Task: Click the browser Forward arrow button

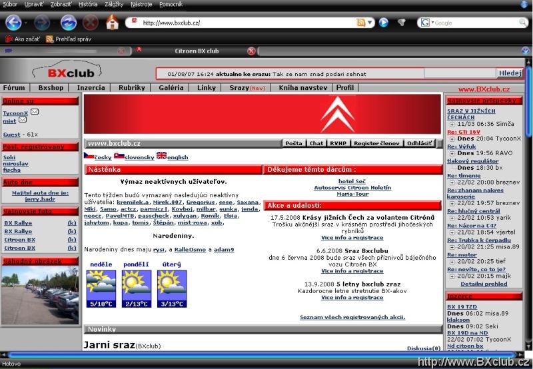Action: [42, 23]
